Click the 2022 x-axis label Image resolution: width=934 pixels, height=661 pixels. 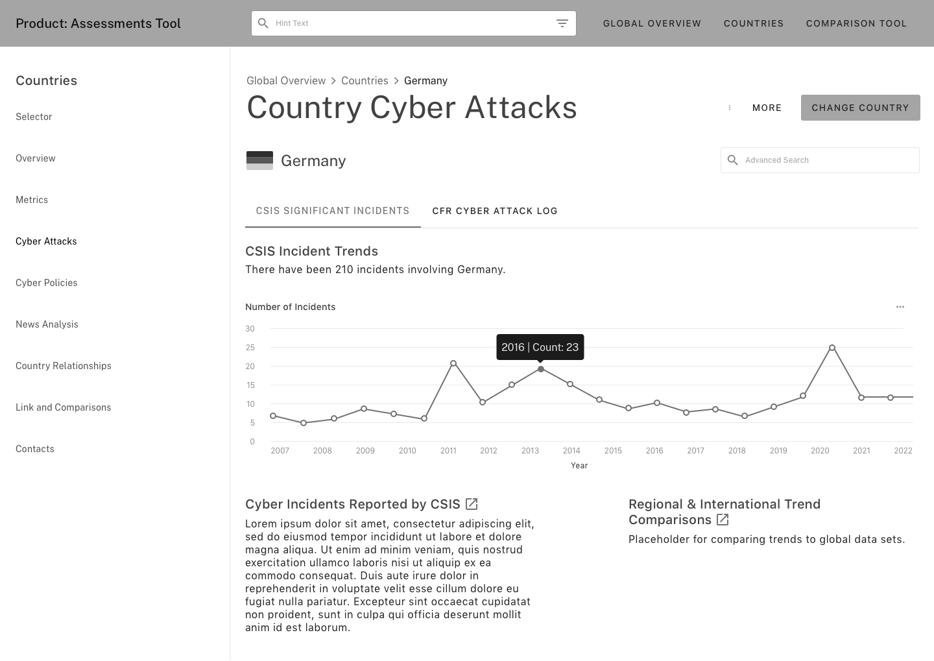[903, 451]
